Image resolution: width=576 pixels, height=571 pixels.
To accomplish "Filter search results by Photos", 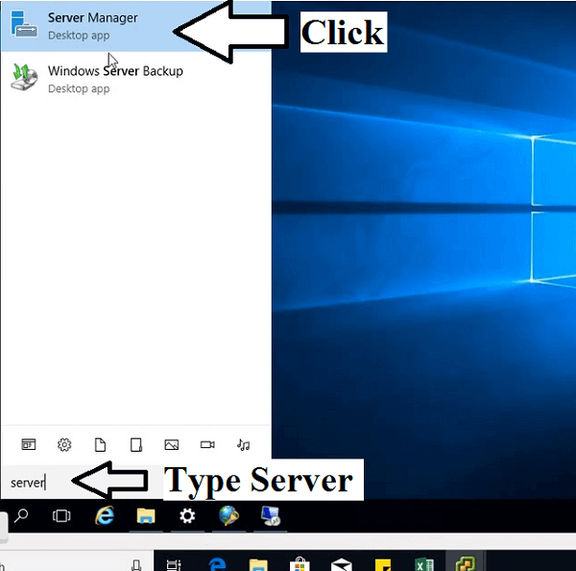I will (x=172, y=445).
